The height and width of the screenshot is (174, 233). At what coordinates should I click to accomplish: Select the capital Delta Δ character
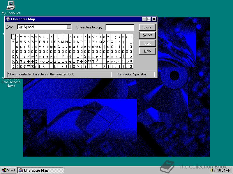point(29,42)
